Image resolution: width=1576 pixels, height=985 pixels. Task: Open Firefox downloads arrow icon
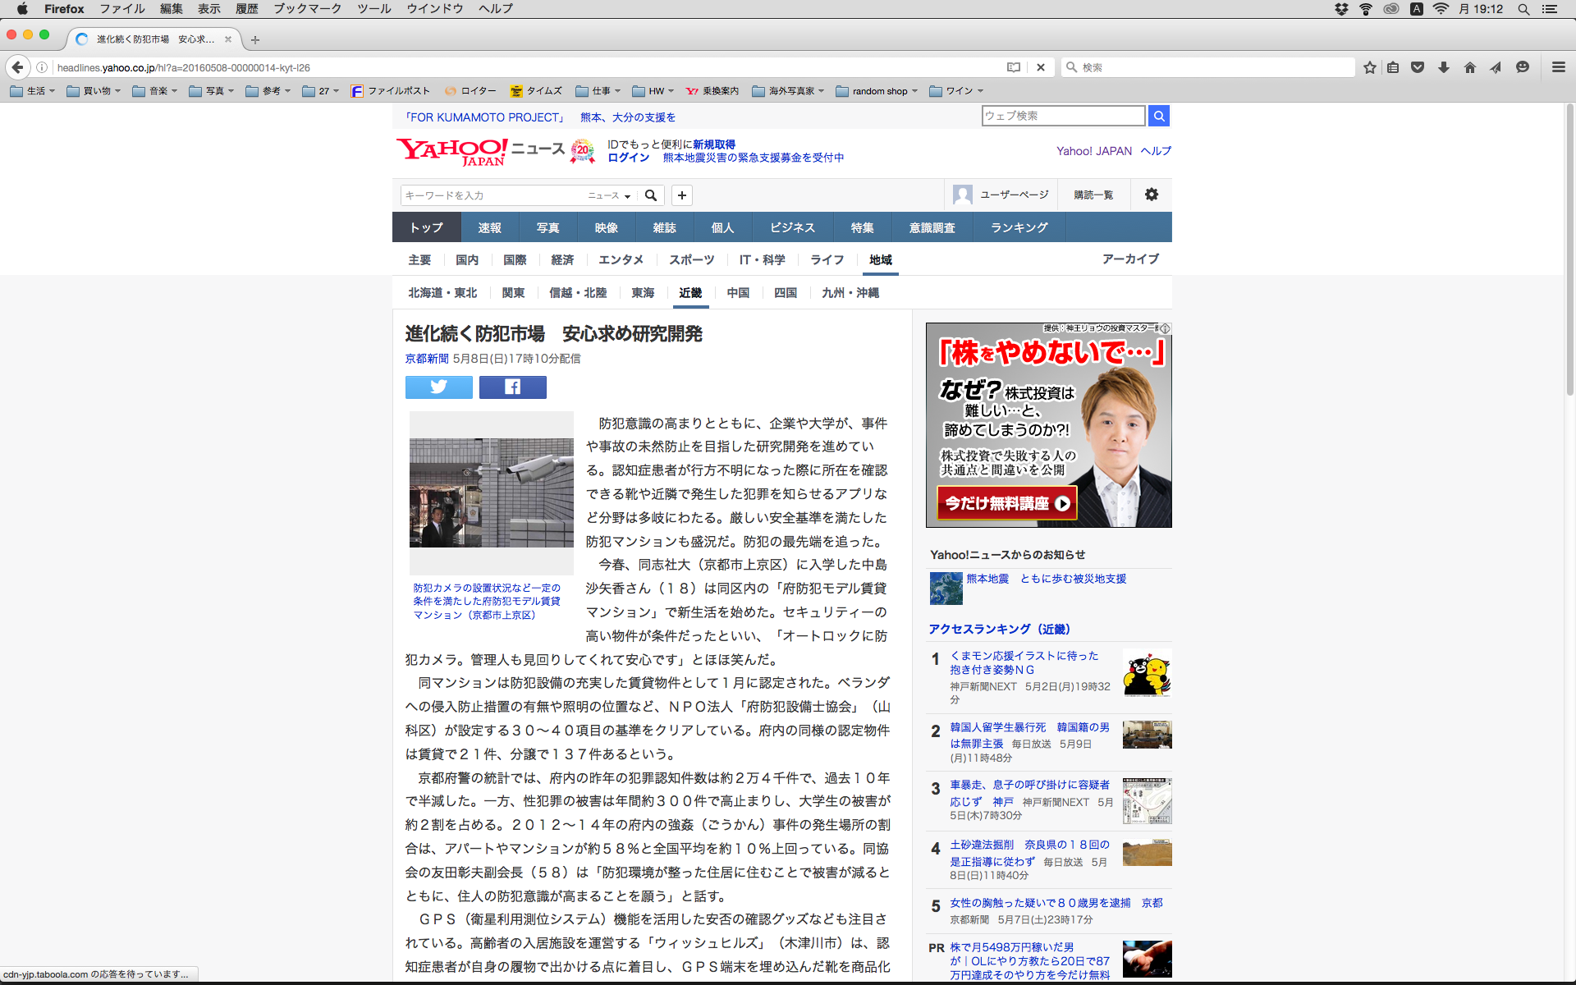coord(1444,67)
